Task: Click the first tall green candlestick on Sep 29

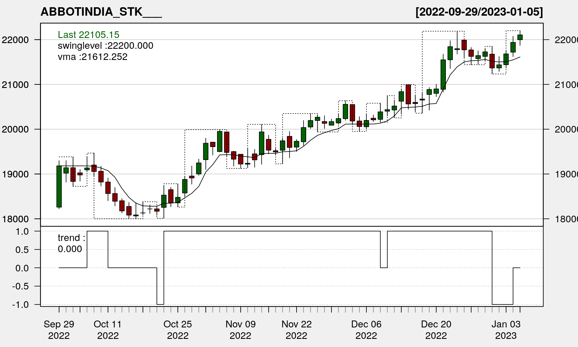Action: tap(59, 186)
